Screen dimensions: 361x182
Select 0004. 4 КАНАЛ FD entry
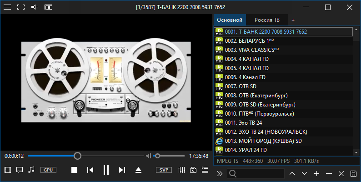283,59
